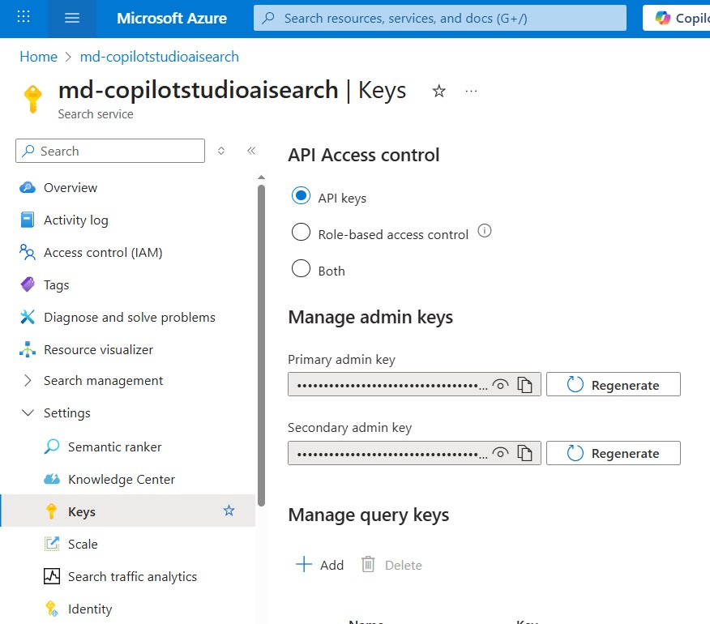Open the Overview page
This screenshot has height=624, width=710.
(x=71, y=187)
